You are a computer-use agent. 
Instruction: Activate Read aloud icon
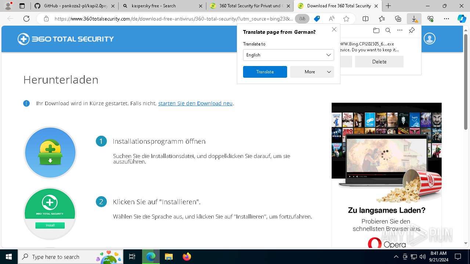[332, 19]
